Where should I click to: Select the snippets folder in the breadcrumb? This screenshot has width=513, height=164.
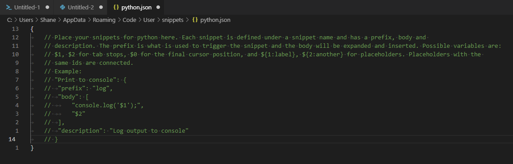click(x=173, y=20)
